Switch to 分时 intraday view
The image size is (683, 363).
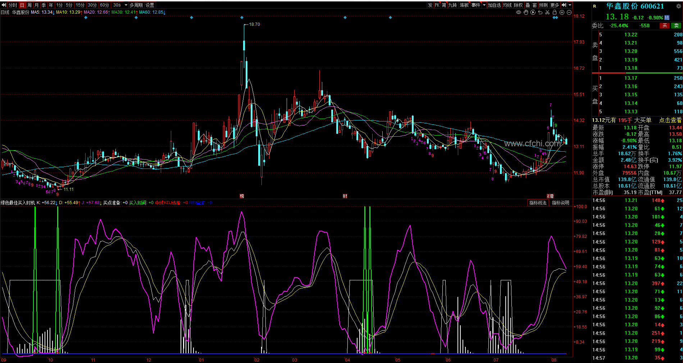point(13,5)
